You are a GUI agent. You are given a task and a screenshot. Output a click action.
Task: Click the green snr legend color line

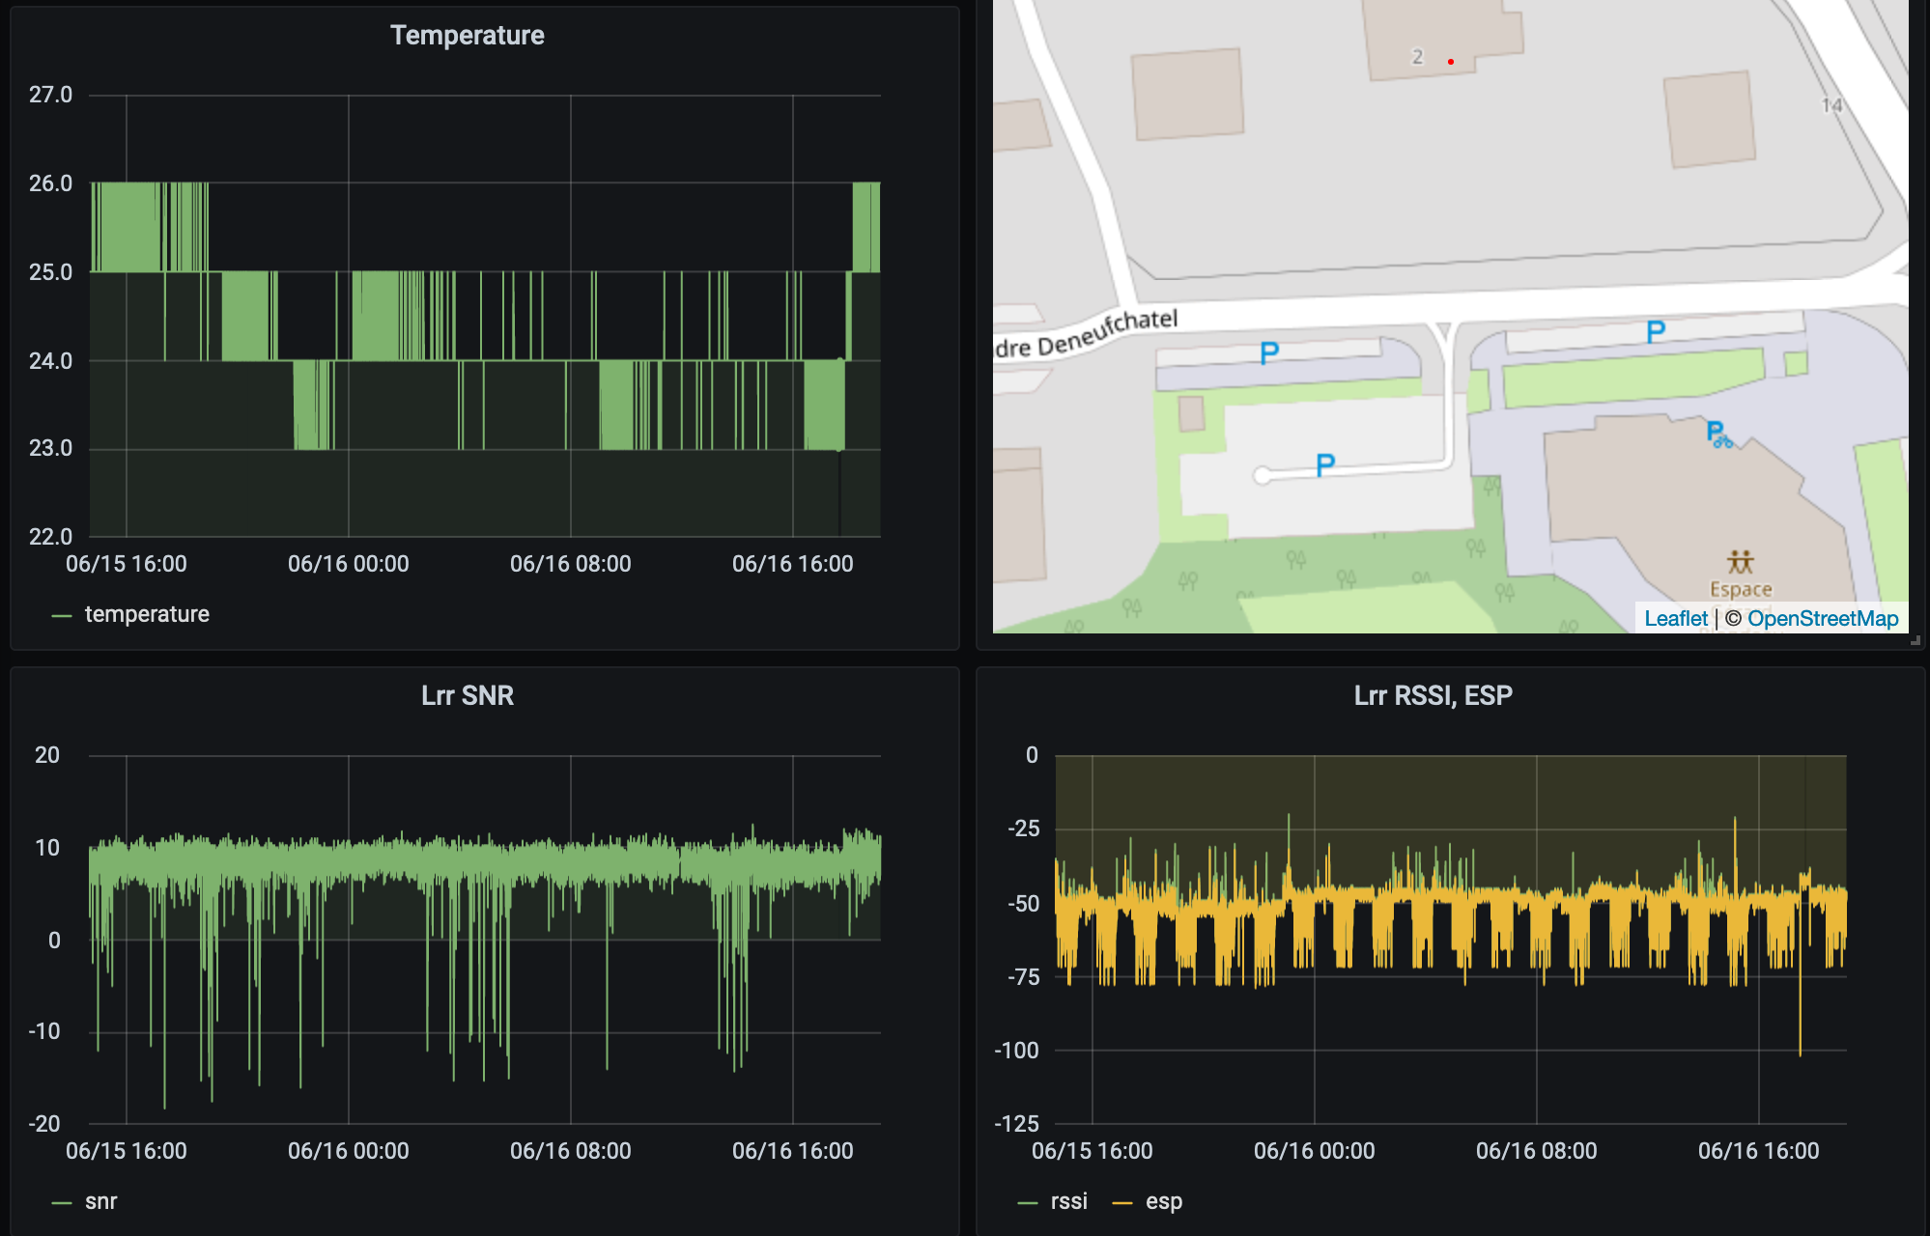click(62, 1203)
